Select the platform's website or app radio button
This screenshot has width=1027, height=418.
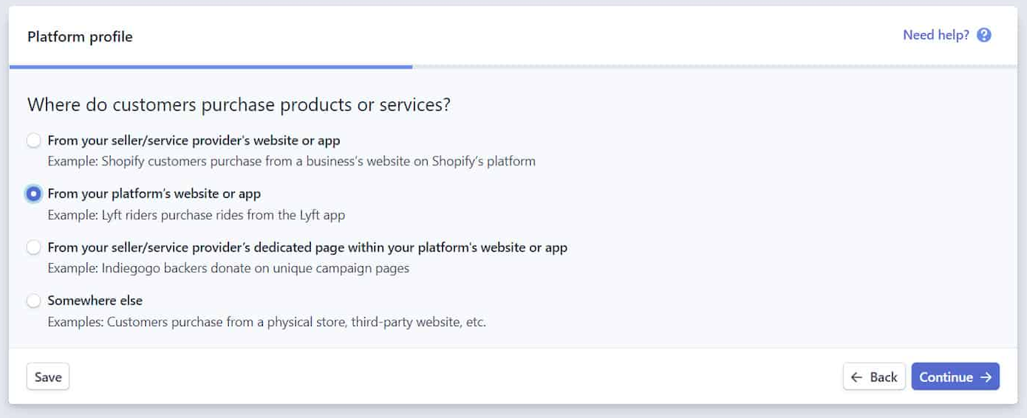click(x=34, y=194)
